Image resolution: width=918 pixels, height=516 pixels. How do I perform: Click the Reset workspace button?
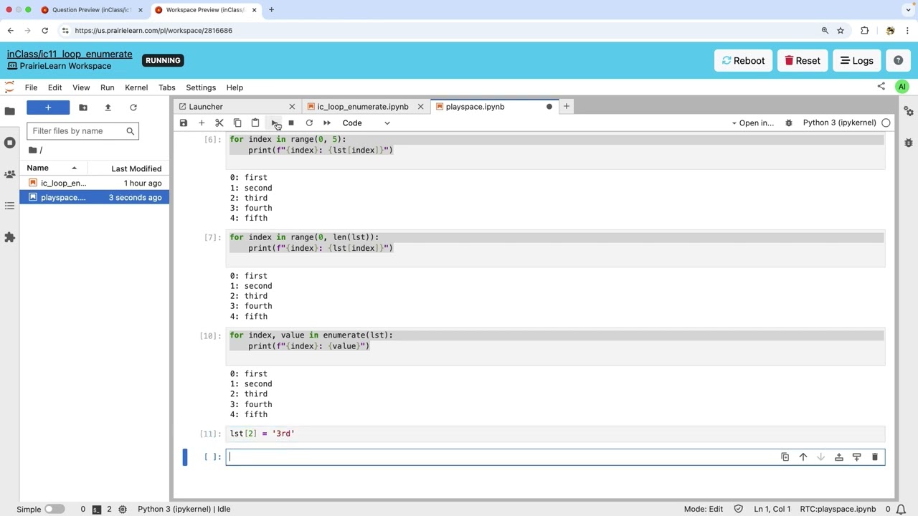802,61
